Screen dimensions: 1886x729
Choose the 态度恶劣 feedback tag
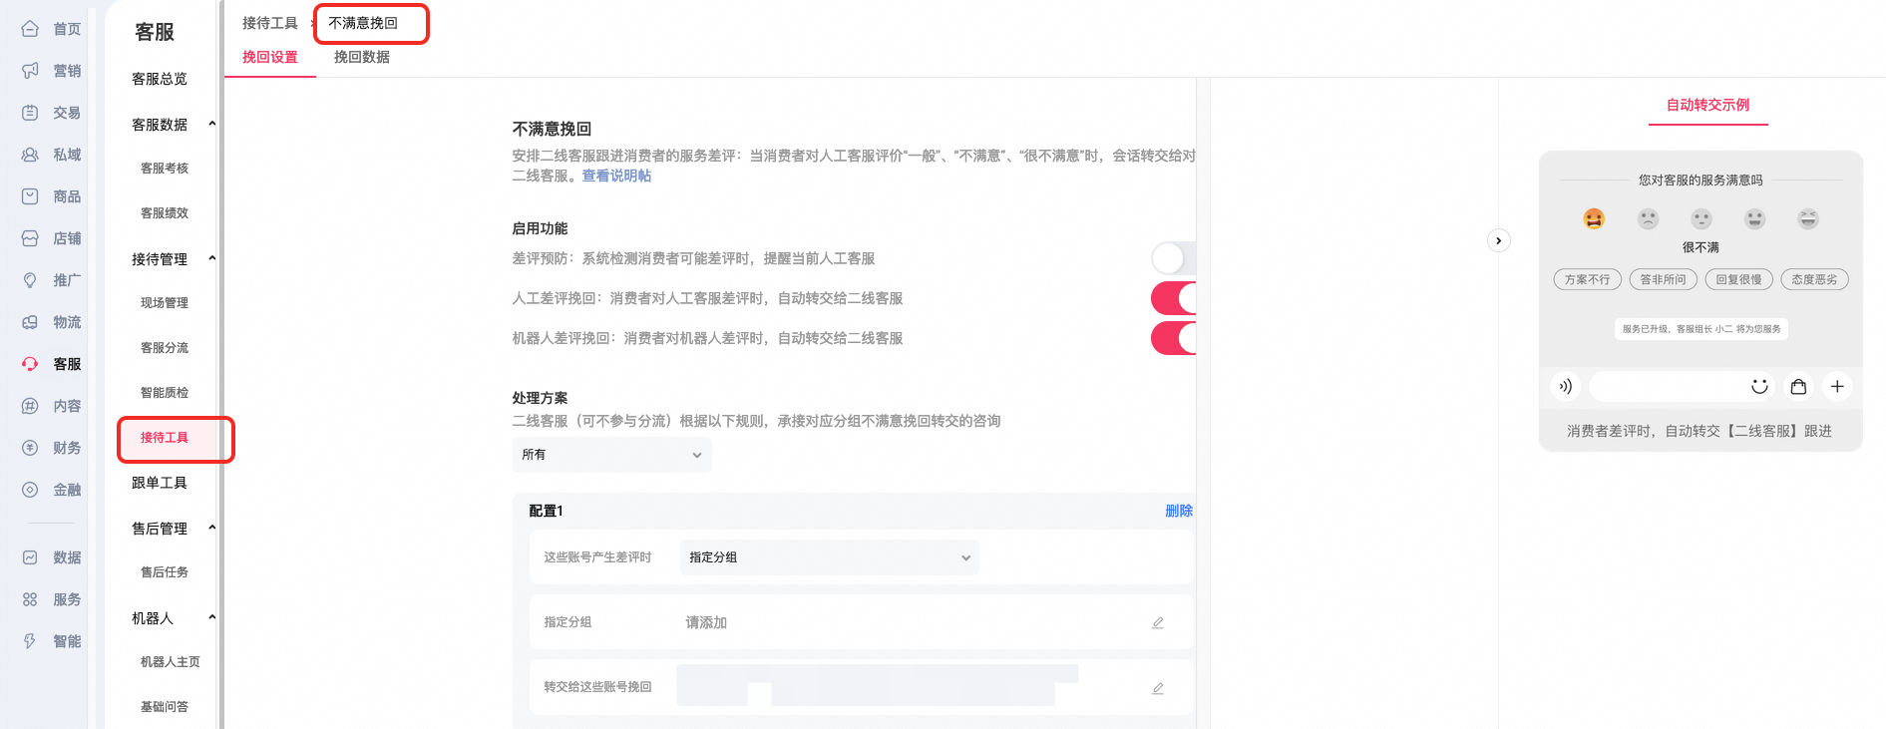[x=1814, y=279]
